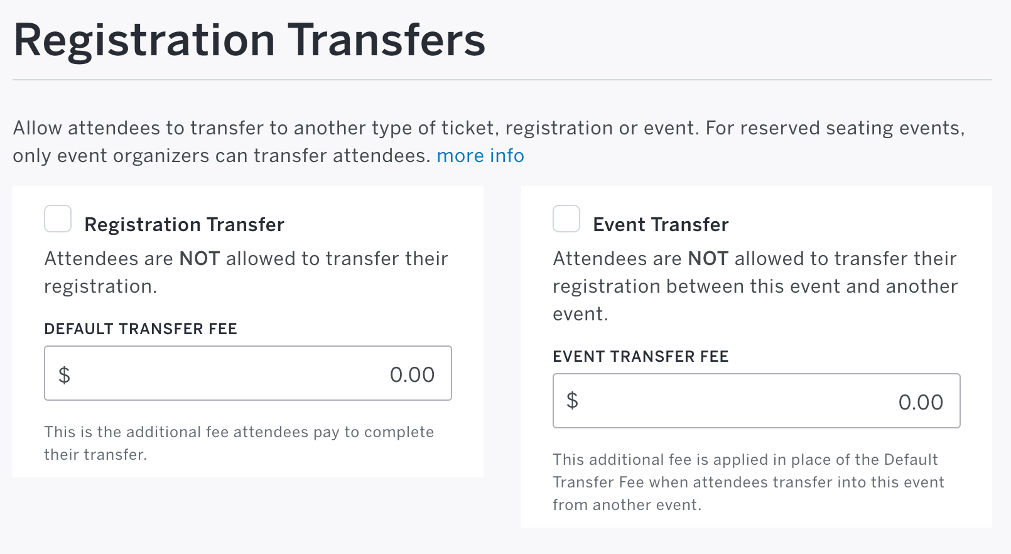Click inside the Event Transfer Fee field
The height and width of the screenshot is (554, 1011).
(x=756, y=401)
